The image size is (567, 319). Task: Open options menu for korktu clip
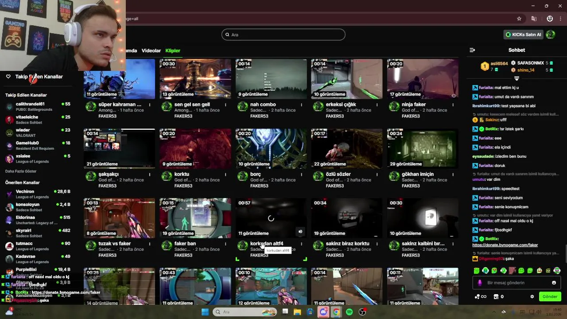[225, 175]
